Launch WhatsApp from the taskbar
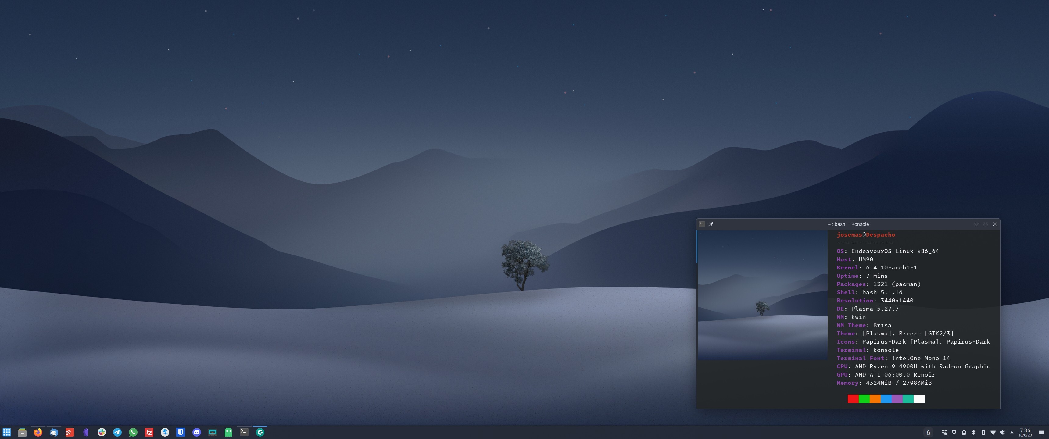This screenshot has height=439, width=1049. (133, 432)
